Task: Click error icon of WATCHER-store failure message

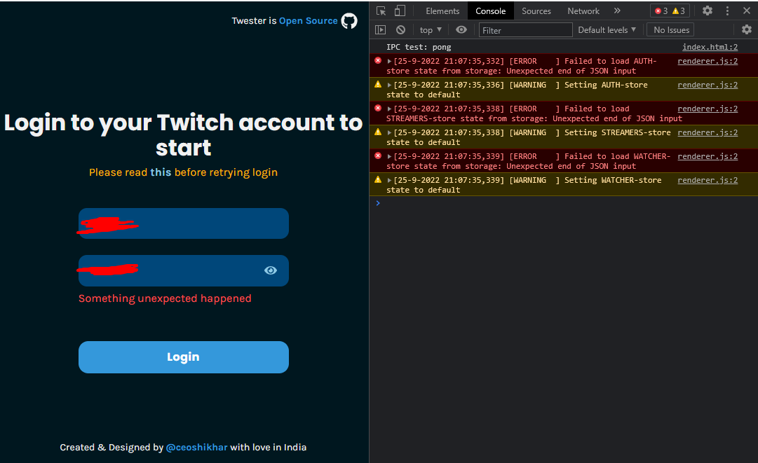Action: 378,156
